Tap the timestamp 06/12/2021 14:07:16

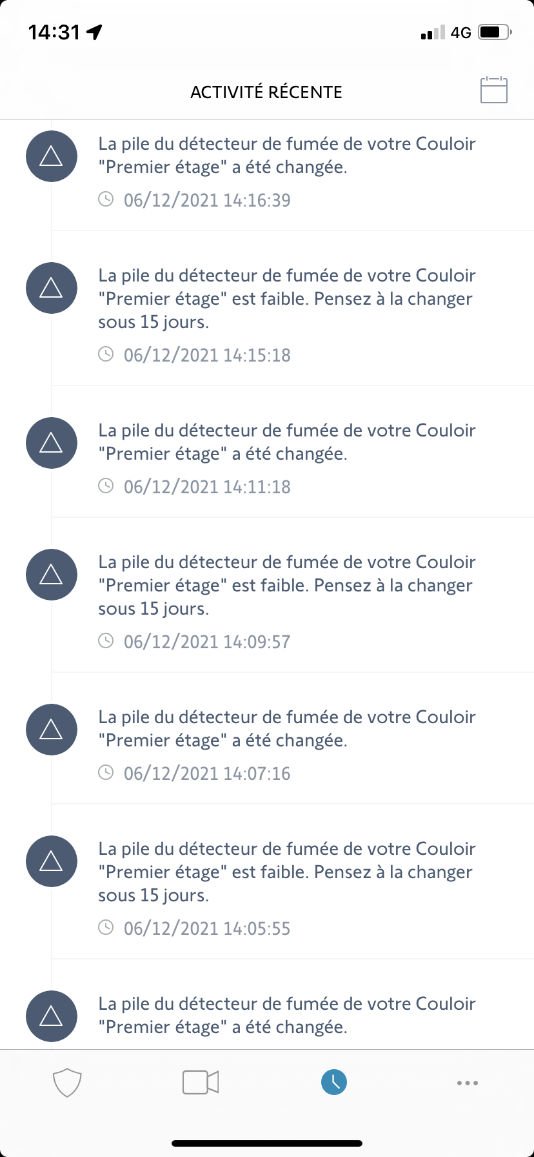point(206,773)
